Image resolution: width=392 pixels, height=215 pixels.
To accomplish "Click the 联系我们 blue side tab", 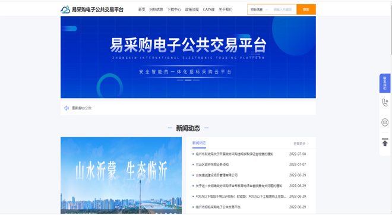I will pos(385,83).
